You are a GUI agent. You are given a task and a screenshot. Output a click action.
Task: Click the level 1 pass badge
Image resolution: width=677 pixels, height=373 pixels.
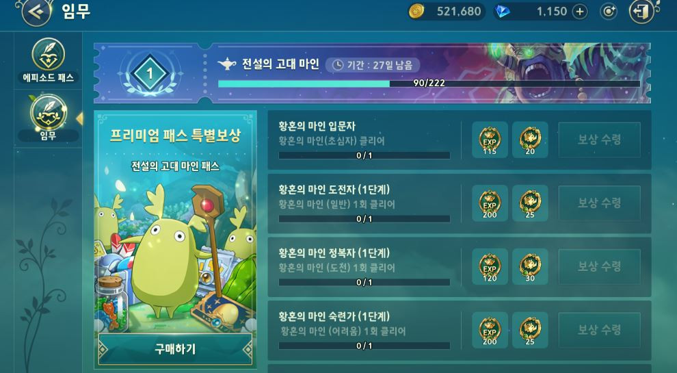tap(149, 73)
